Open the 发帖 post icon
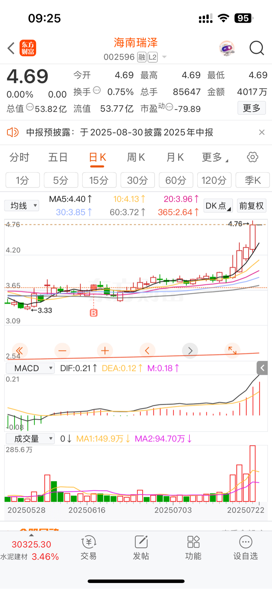This screenshot has height=589, width=272. point(141,548)
